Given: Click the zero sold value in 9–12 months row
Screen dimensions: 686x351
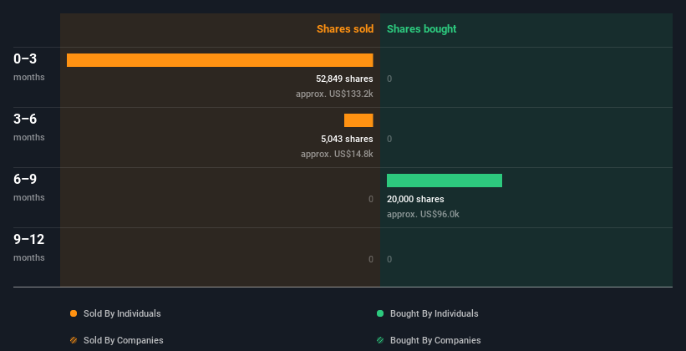Looking at the screenshot, I should [x=370, y=259].
